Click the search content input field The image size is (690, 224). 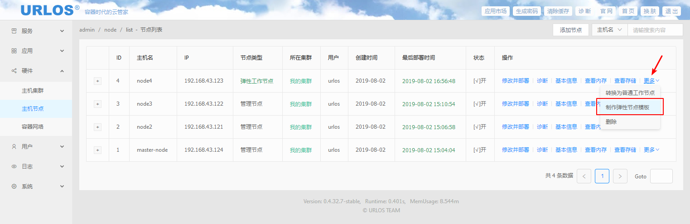655,30
